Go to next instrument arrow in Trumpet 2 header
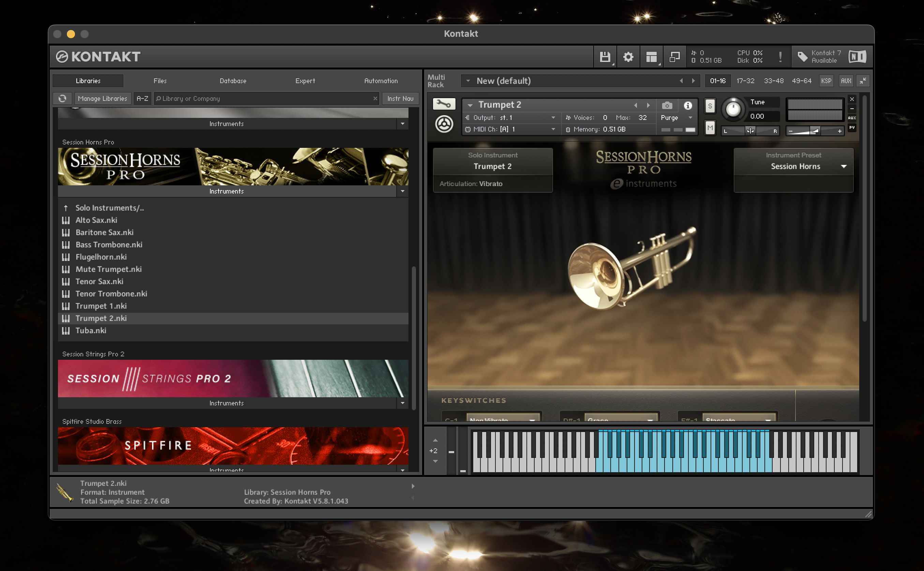924x571 pixels. (x=649, y=105)
